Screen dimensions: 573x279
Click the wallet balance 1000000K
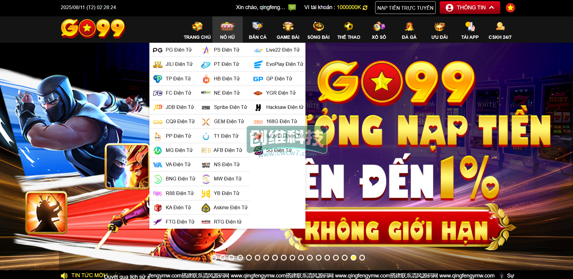point(349,7)
